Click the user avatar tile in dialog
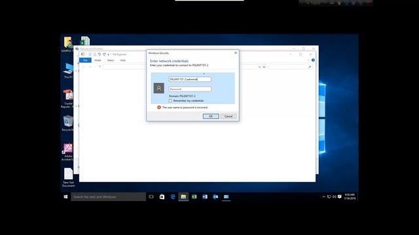 (x=158, y=88)
